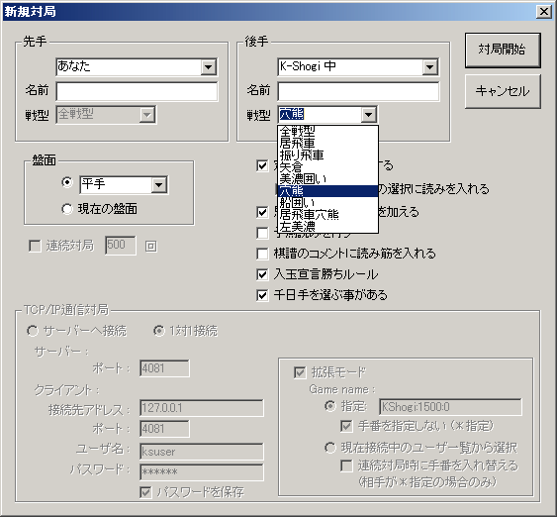
Task: Toggle the checkbox on the を加える row
Action: [262, 212]
